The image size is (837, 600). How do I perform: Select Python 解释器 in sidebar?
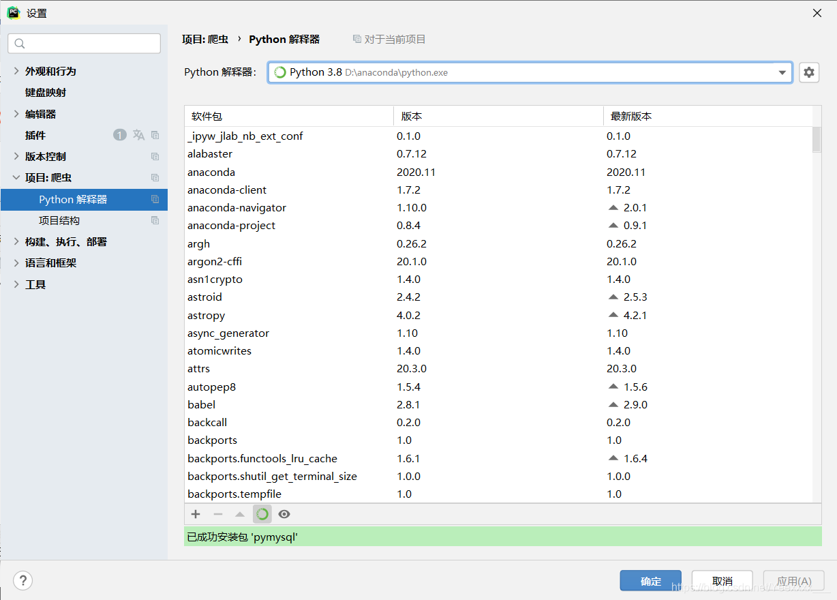(84, 199)
